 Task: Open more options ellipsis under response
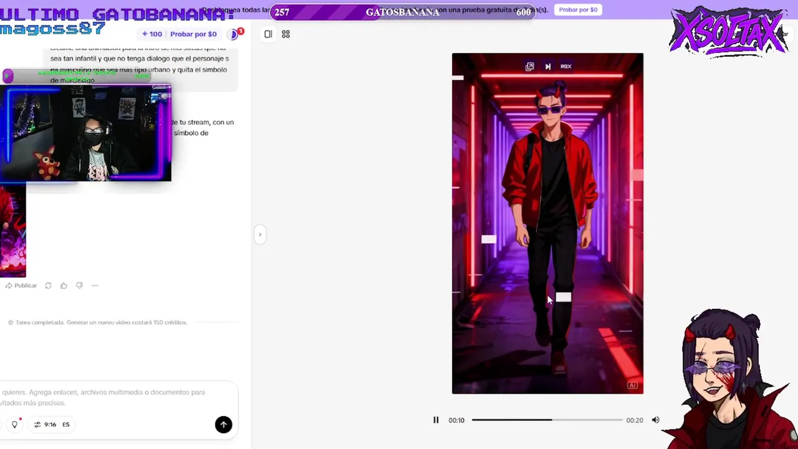tap(95, 286)
